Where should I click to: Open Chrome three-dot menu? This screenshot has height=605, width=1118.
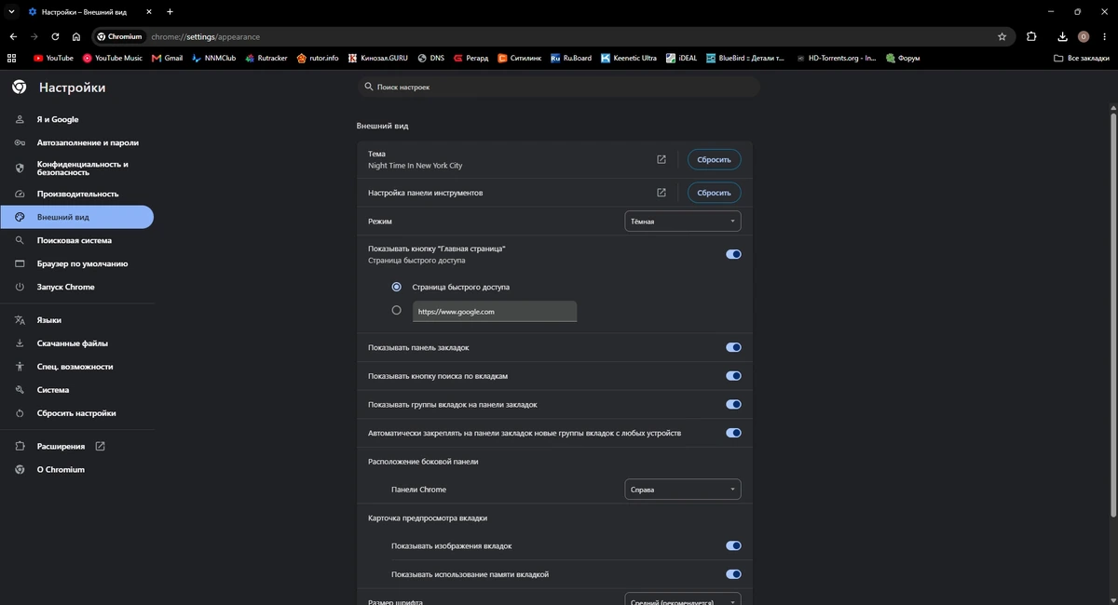1104,36
